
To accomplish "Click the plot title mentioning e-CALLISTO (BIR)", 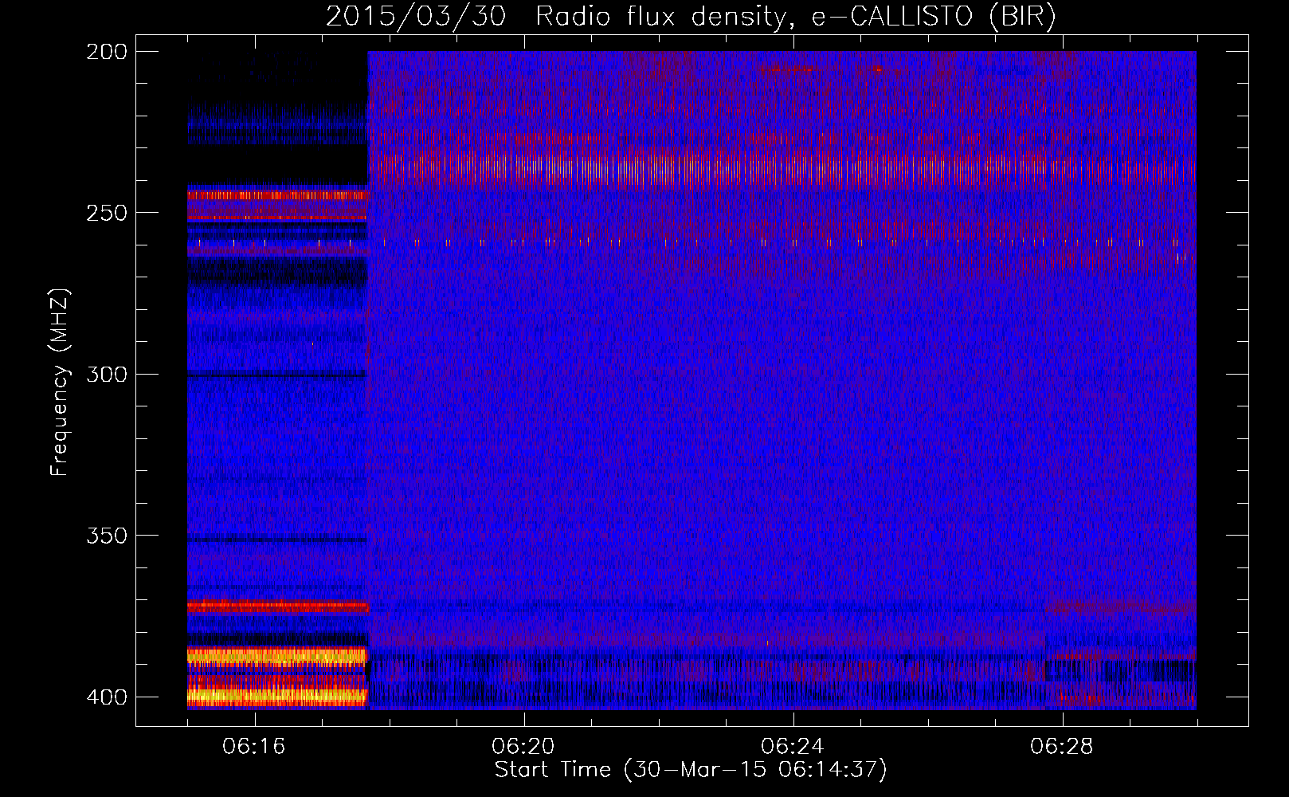I will pyautogui.click(x=691, y=17).
